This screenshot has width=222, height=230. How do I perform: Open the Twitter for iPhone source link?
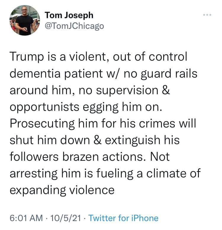click(123, 218)
